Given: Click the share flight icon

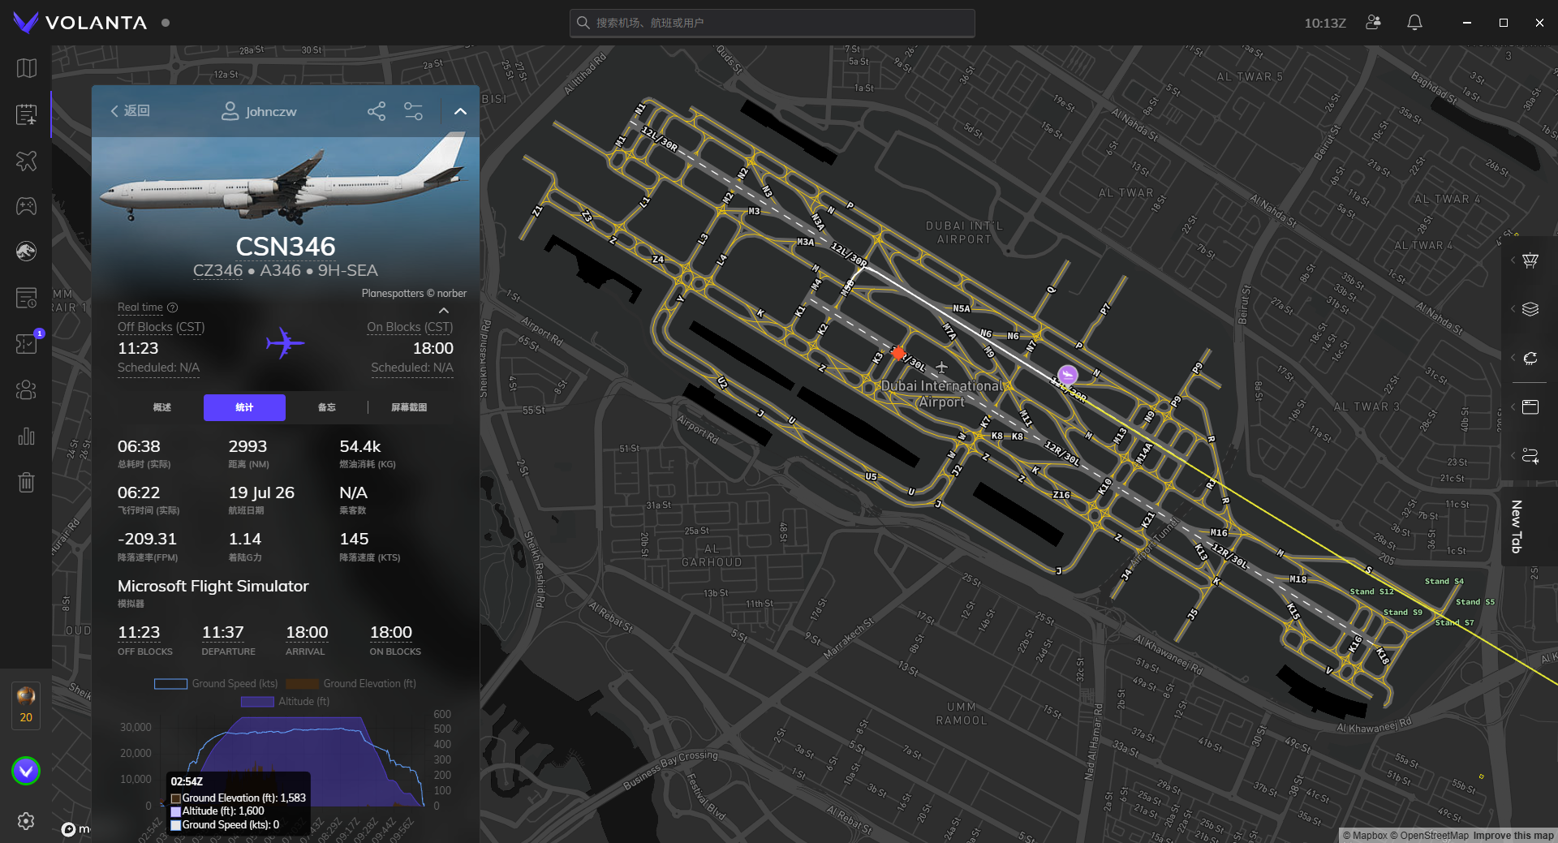Looking at the screenshot, I should [377, 111].
